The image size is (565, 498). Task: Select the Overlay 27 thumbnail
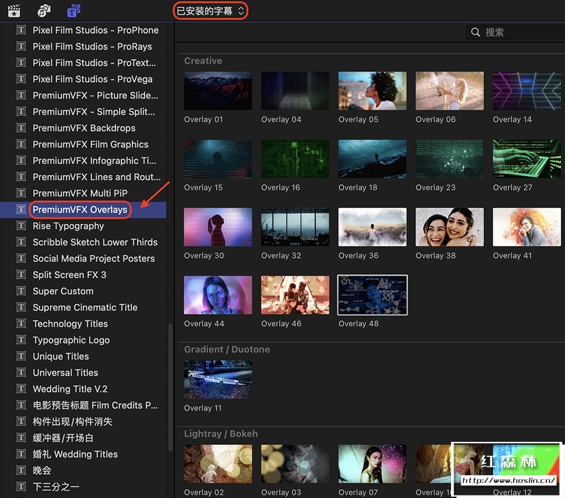tap(527, 159)
